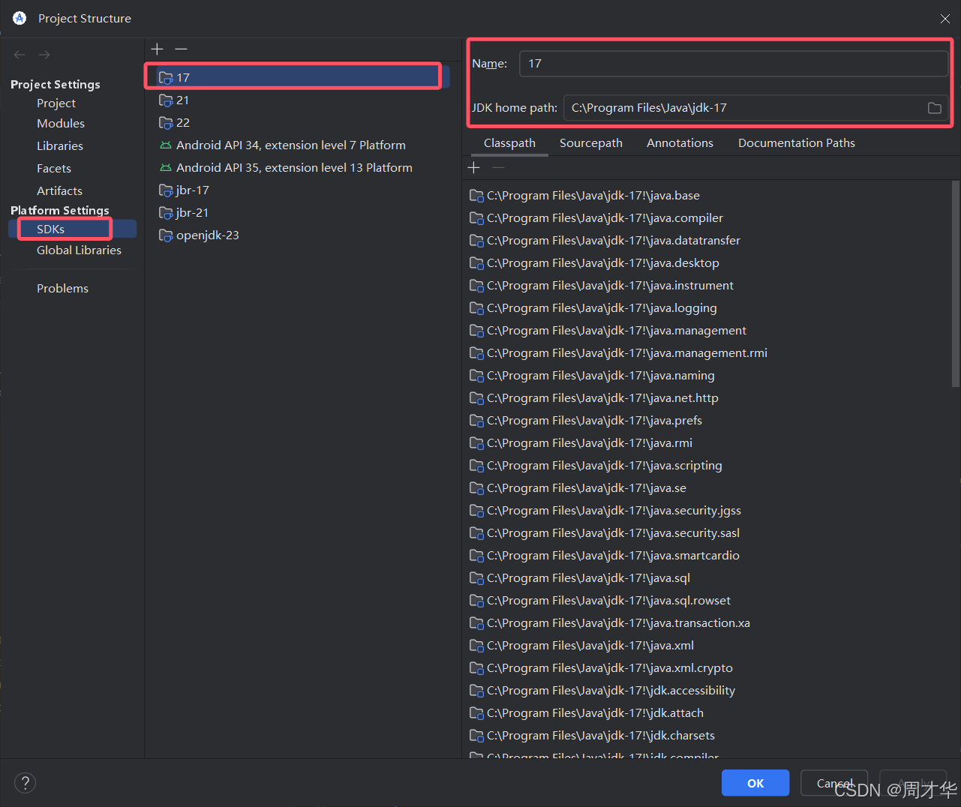
Task: Confirm with the OK button
Action: pyautogui.click(x=755, y=783)
